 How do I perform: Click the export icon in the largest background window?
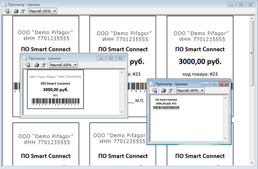point(23,11)
